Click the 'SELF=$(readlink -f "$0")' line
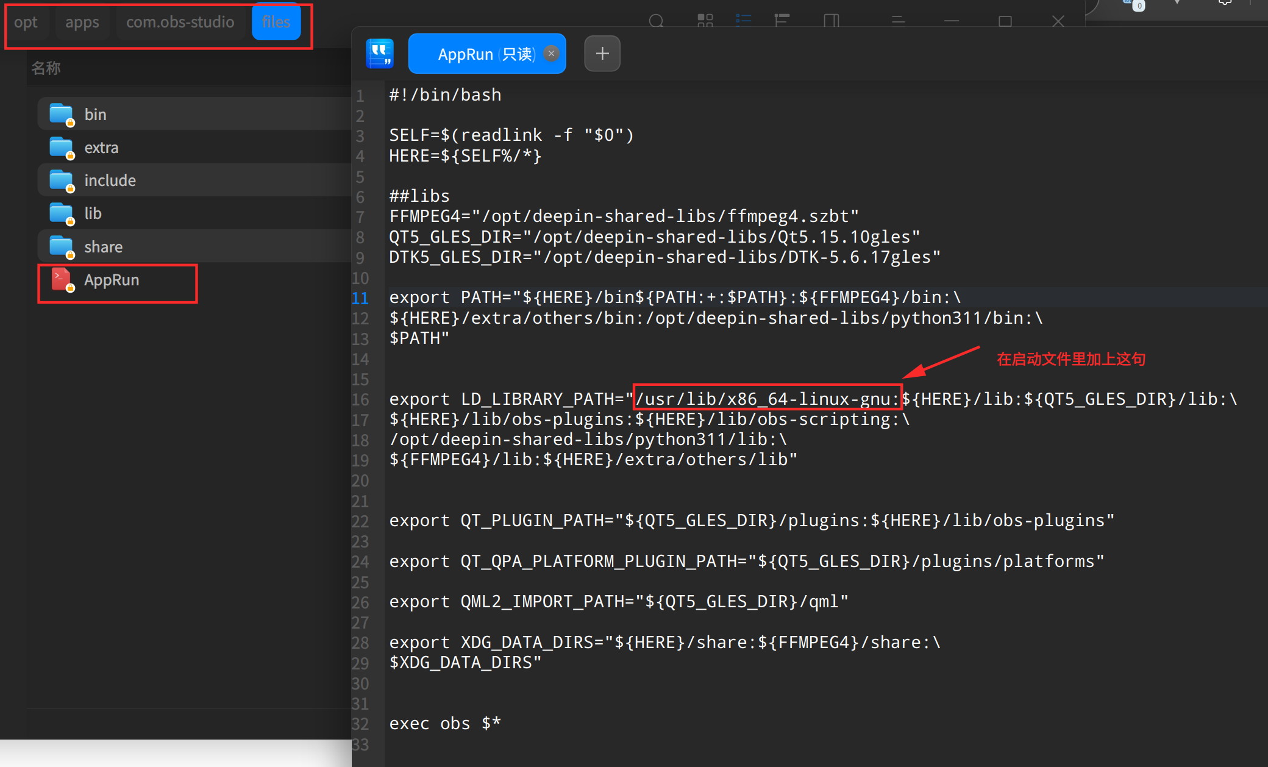Viewport: 1268px width, 767px height. (x=511, y=135)
